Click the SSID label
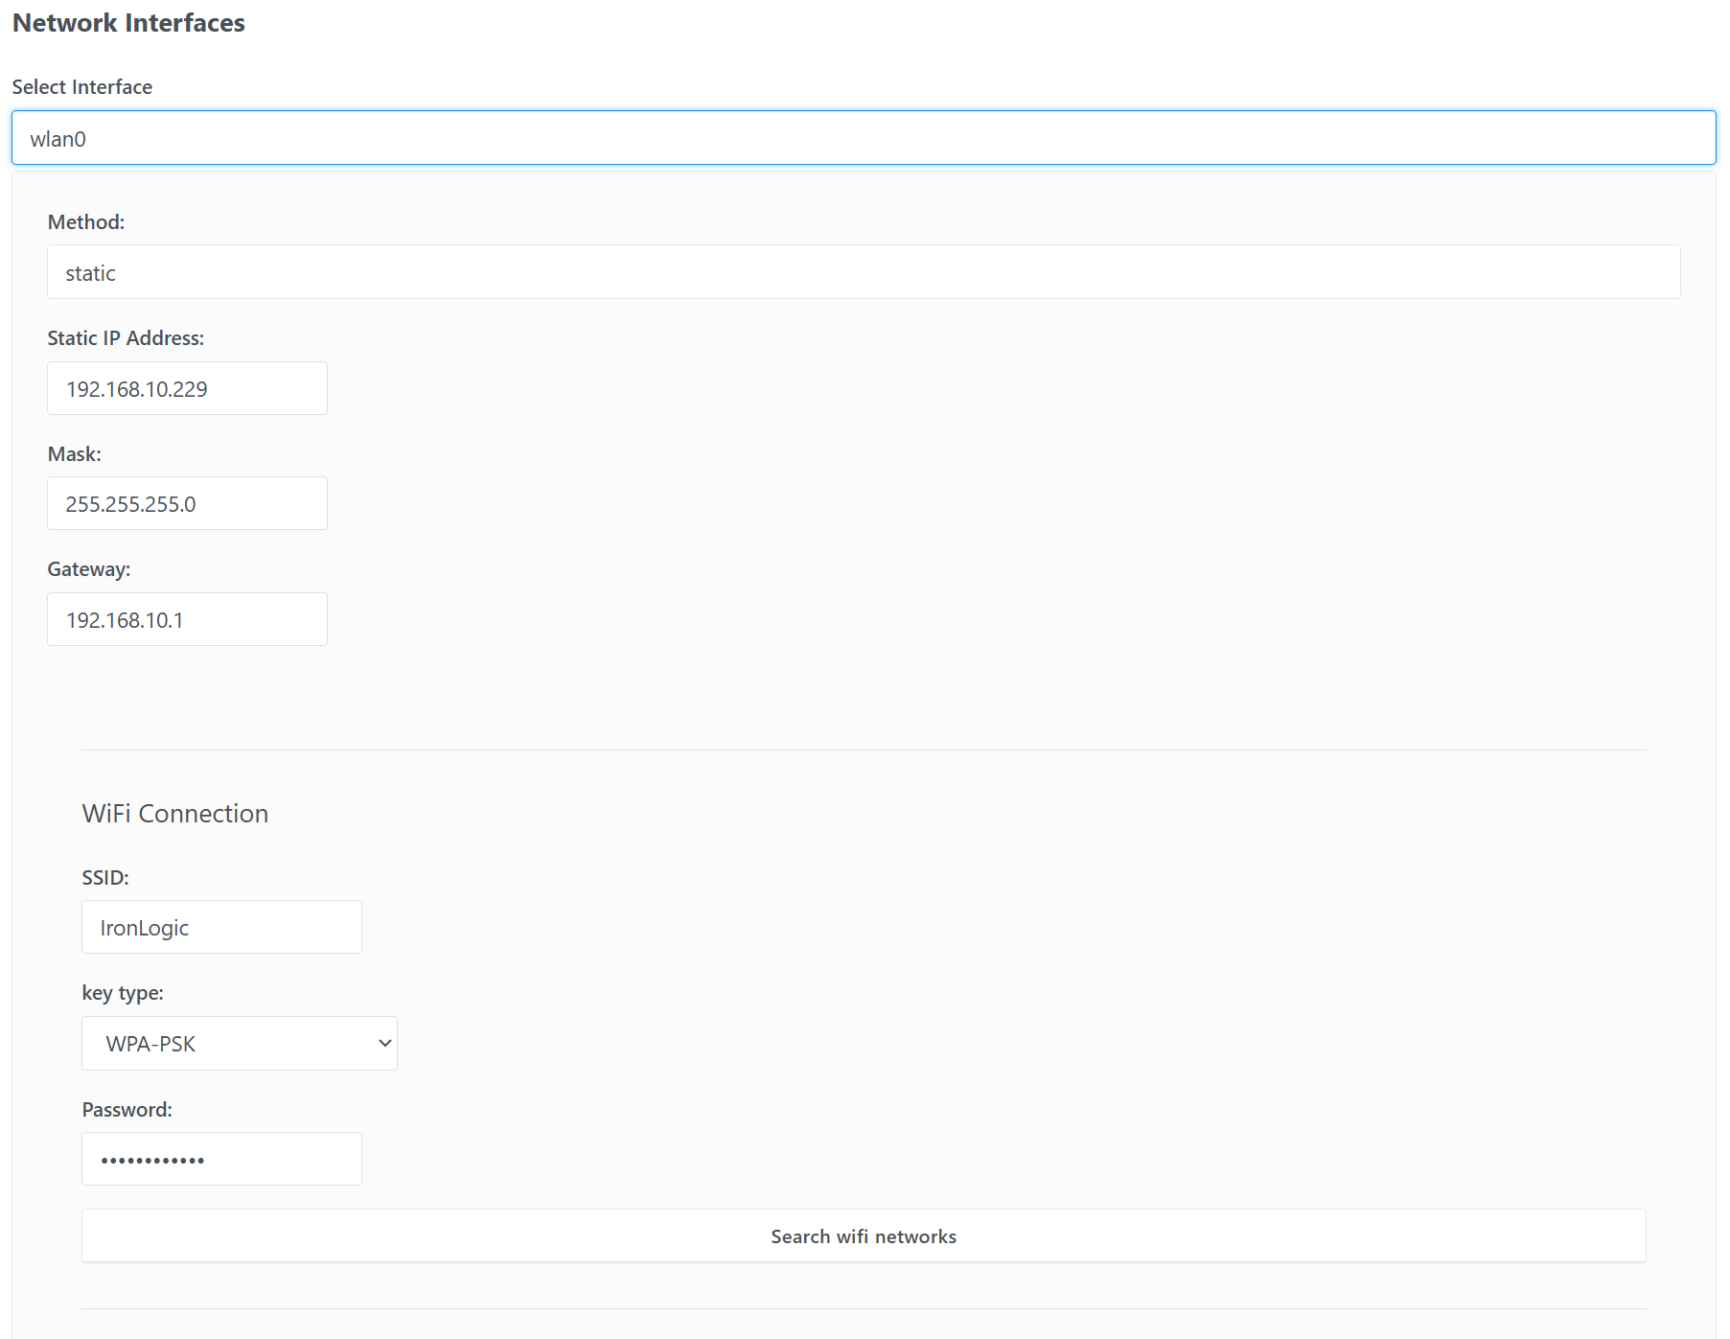Viewport: 1730px width, 1339px height. (105, 878)
